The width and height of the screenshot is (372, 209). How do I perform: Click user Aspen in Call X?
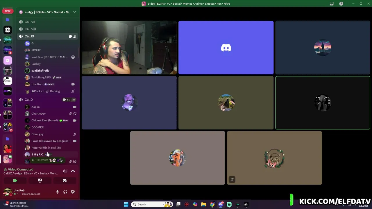click(x=51, y=107)
